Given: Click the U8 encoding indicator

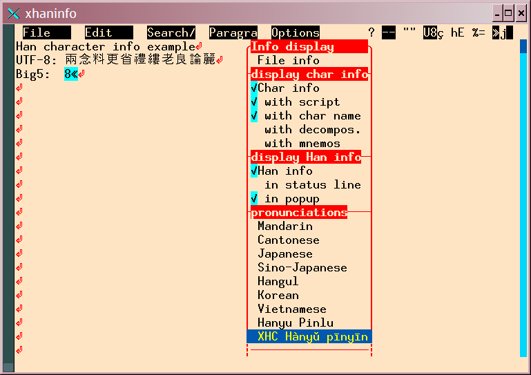Looking at the screenshot, I should (433, 32).
